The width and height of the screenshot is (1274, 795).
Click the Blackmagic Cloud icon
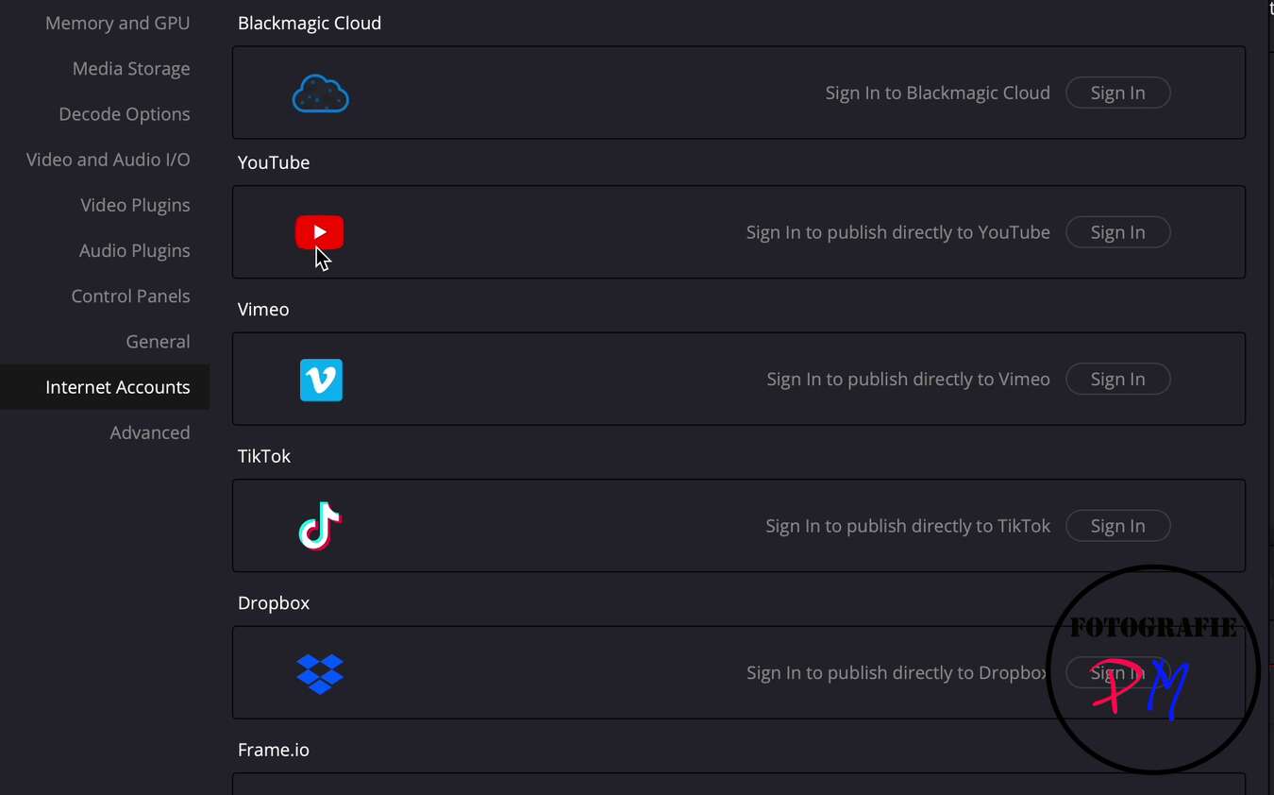pos(320,93)
